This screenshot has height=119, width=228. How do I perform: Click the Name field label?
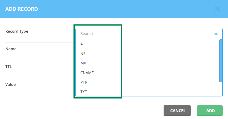(11, 49)
